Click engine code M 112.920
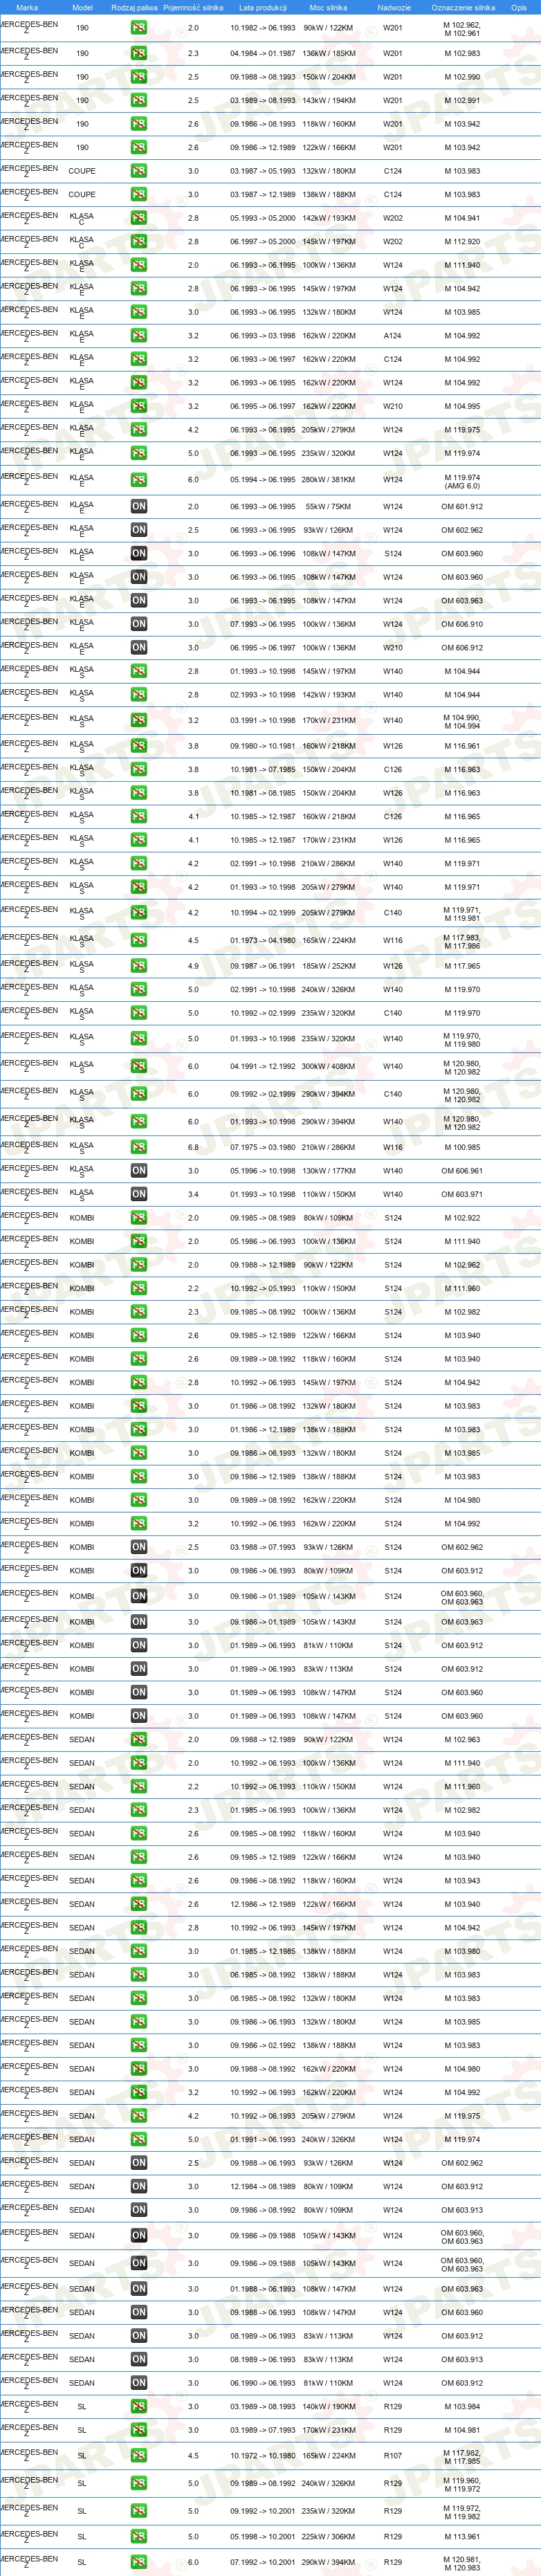The height and width of the screenshot is (2576, 541). (462, 242)
